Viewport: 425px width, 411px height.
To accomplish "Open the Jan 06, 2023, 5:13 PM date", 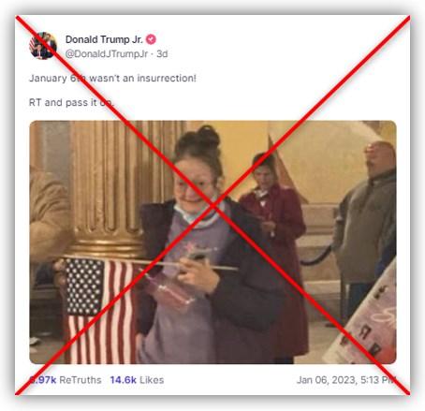I will click(346, 380).
